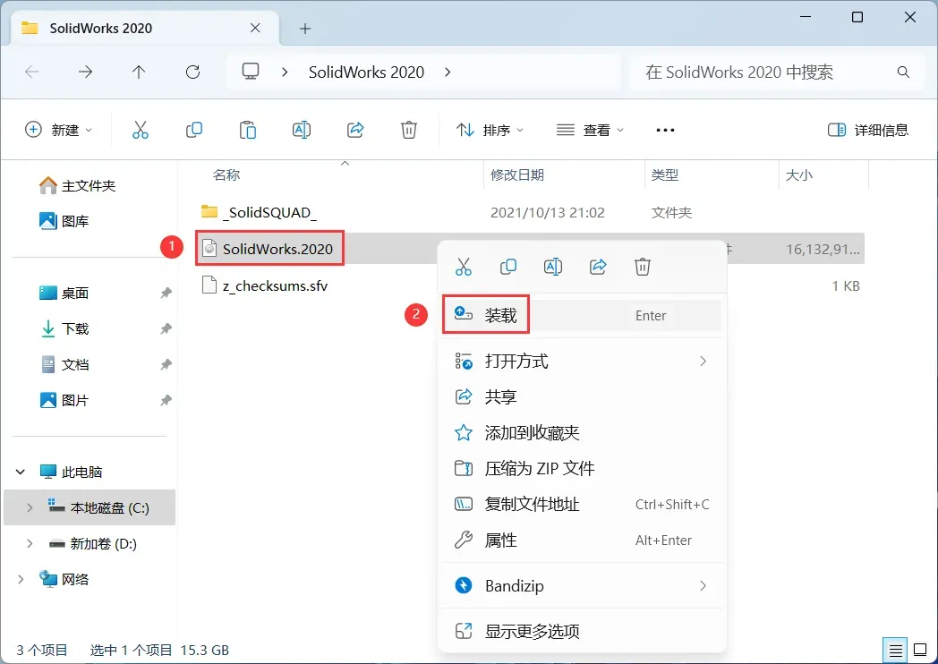Click the Rename icon in the toolbar
Image resolution: width=938 pixels, height=664 pixels.
coord(302,130)
